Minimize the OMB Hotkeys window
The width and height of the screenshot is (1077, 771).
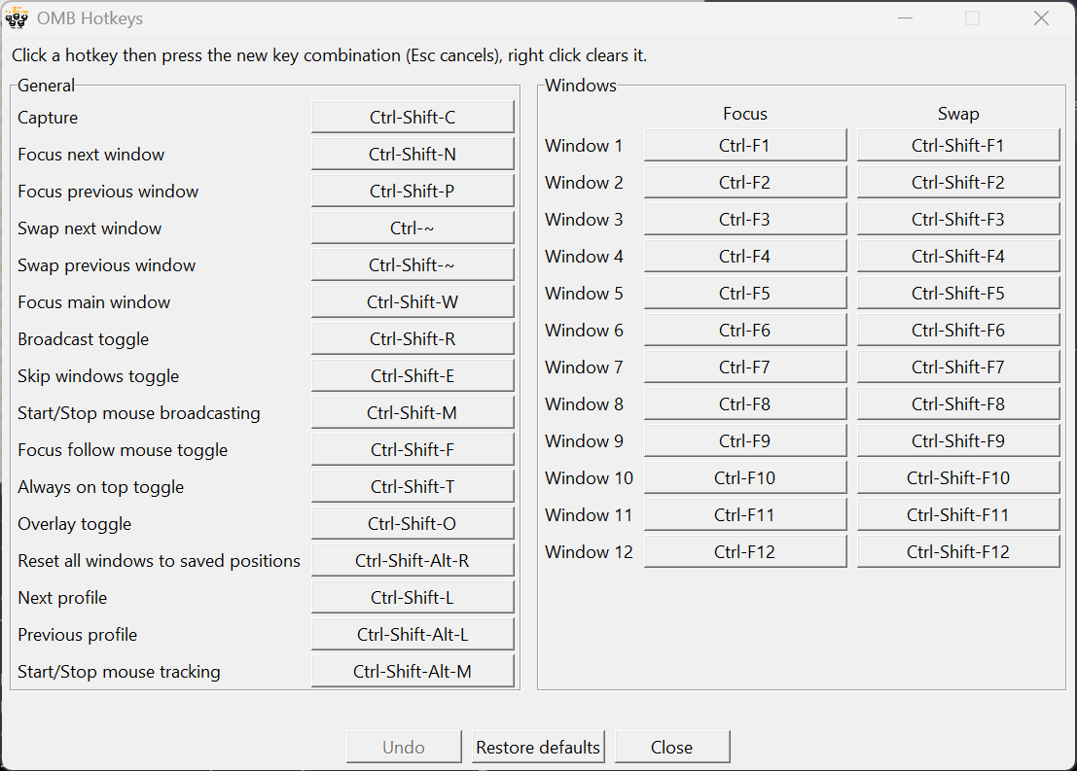(x=906, y=18)
